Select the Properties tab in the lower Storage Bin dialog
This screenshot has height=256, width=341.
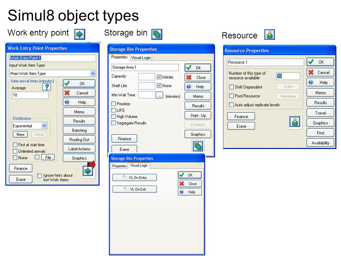click(119, 166)
